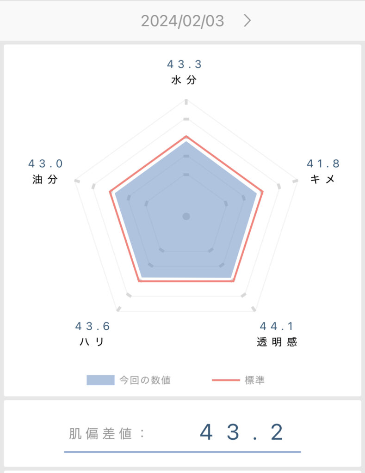Tap the 2024/02/03 date header
This screenshot has height=473, width=365.
(x=182, y=21)
